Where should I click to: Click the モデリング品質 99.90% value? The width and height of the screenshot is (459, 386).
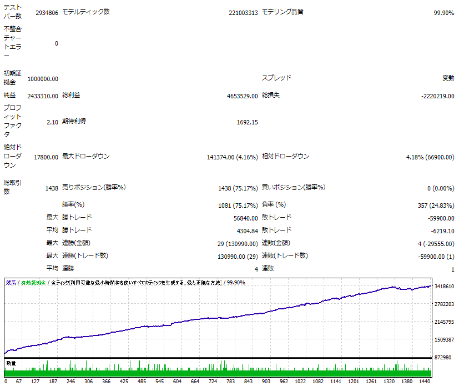click(x=442, y=9)
